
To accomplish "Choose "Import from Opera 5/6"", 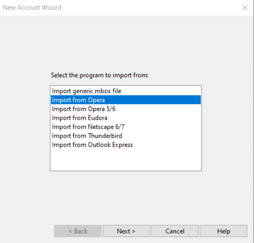I will (x=126, y=109).
